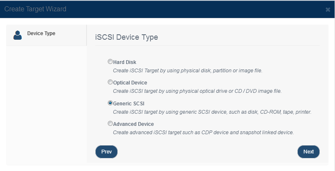Click the physical disk, partition description text
335x171 pixels.
click(x=187, y=71)
